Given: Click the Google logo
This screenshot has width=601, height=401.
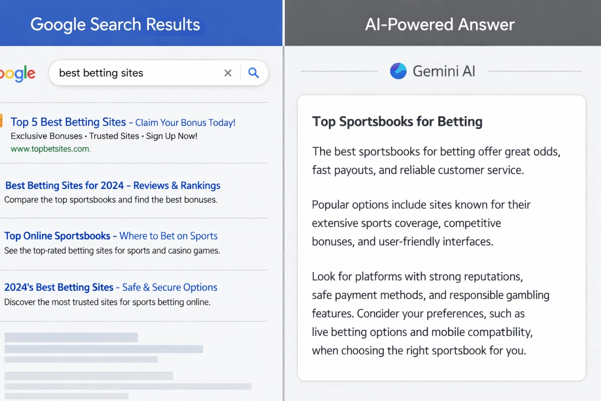Looking at the screenshot, I should point(17,74).
